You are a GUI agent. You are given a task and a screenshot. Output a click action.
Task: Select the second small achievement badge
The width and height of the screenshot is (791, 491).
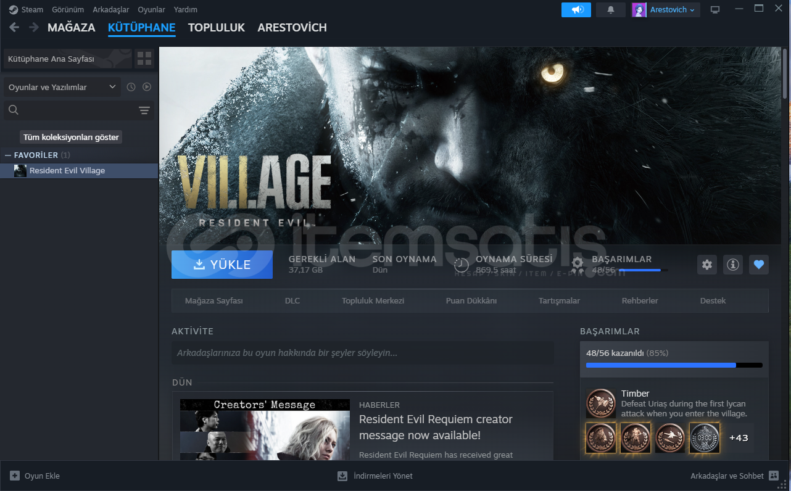click(x=636, y=438)
